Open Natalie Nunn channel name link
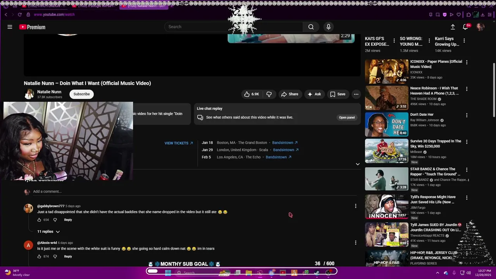 point(49,92)
